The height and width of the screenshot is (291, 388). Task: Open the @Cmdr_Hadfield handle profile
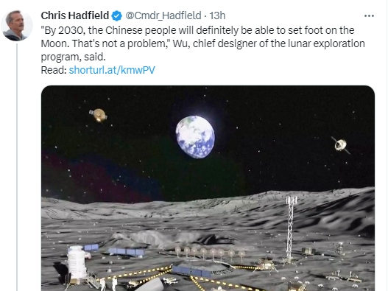(163, 15)
